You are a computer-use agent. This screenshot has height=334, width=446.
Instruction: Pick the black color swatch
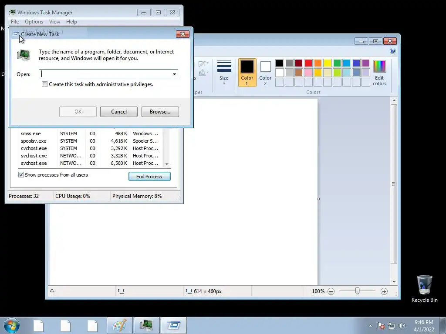click(x=279, y=63)
